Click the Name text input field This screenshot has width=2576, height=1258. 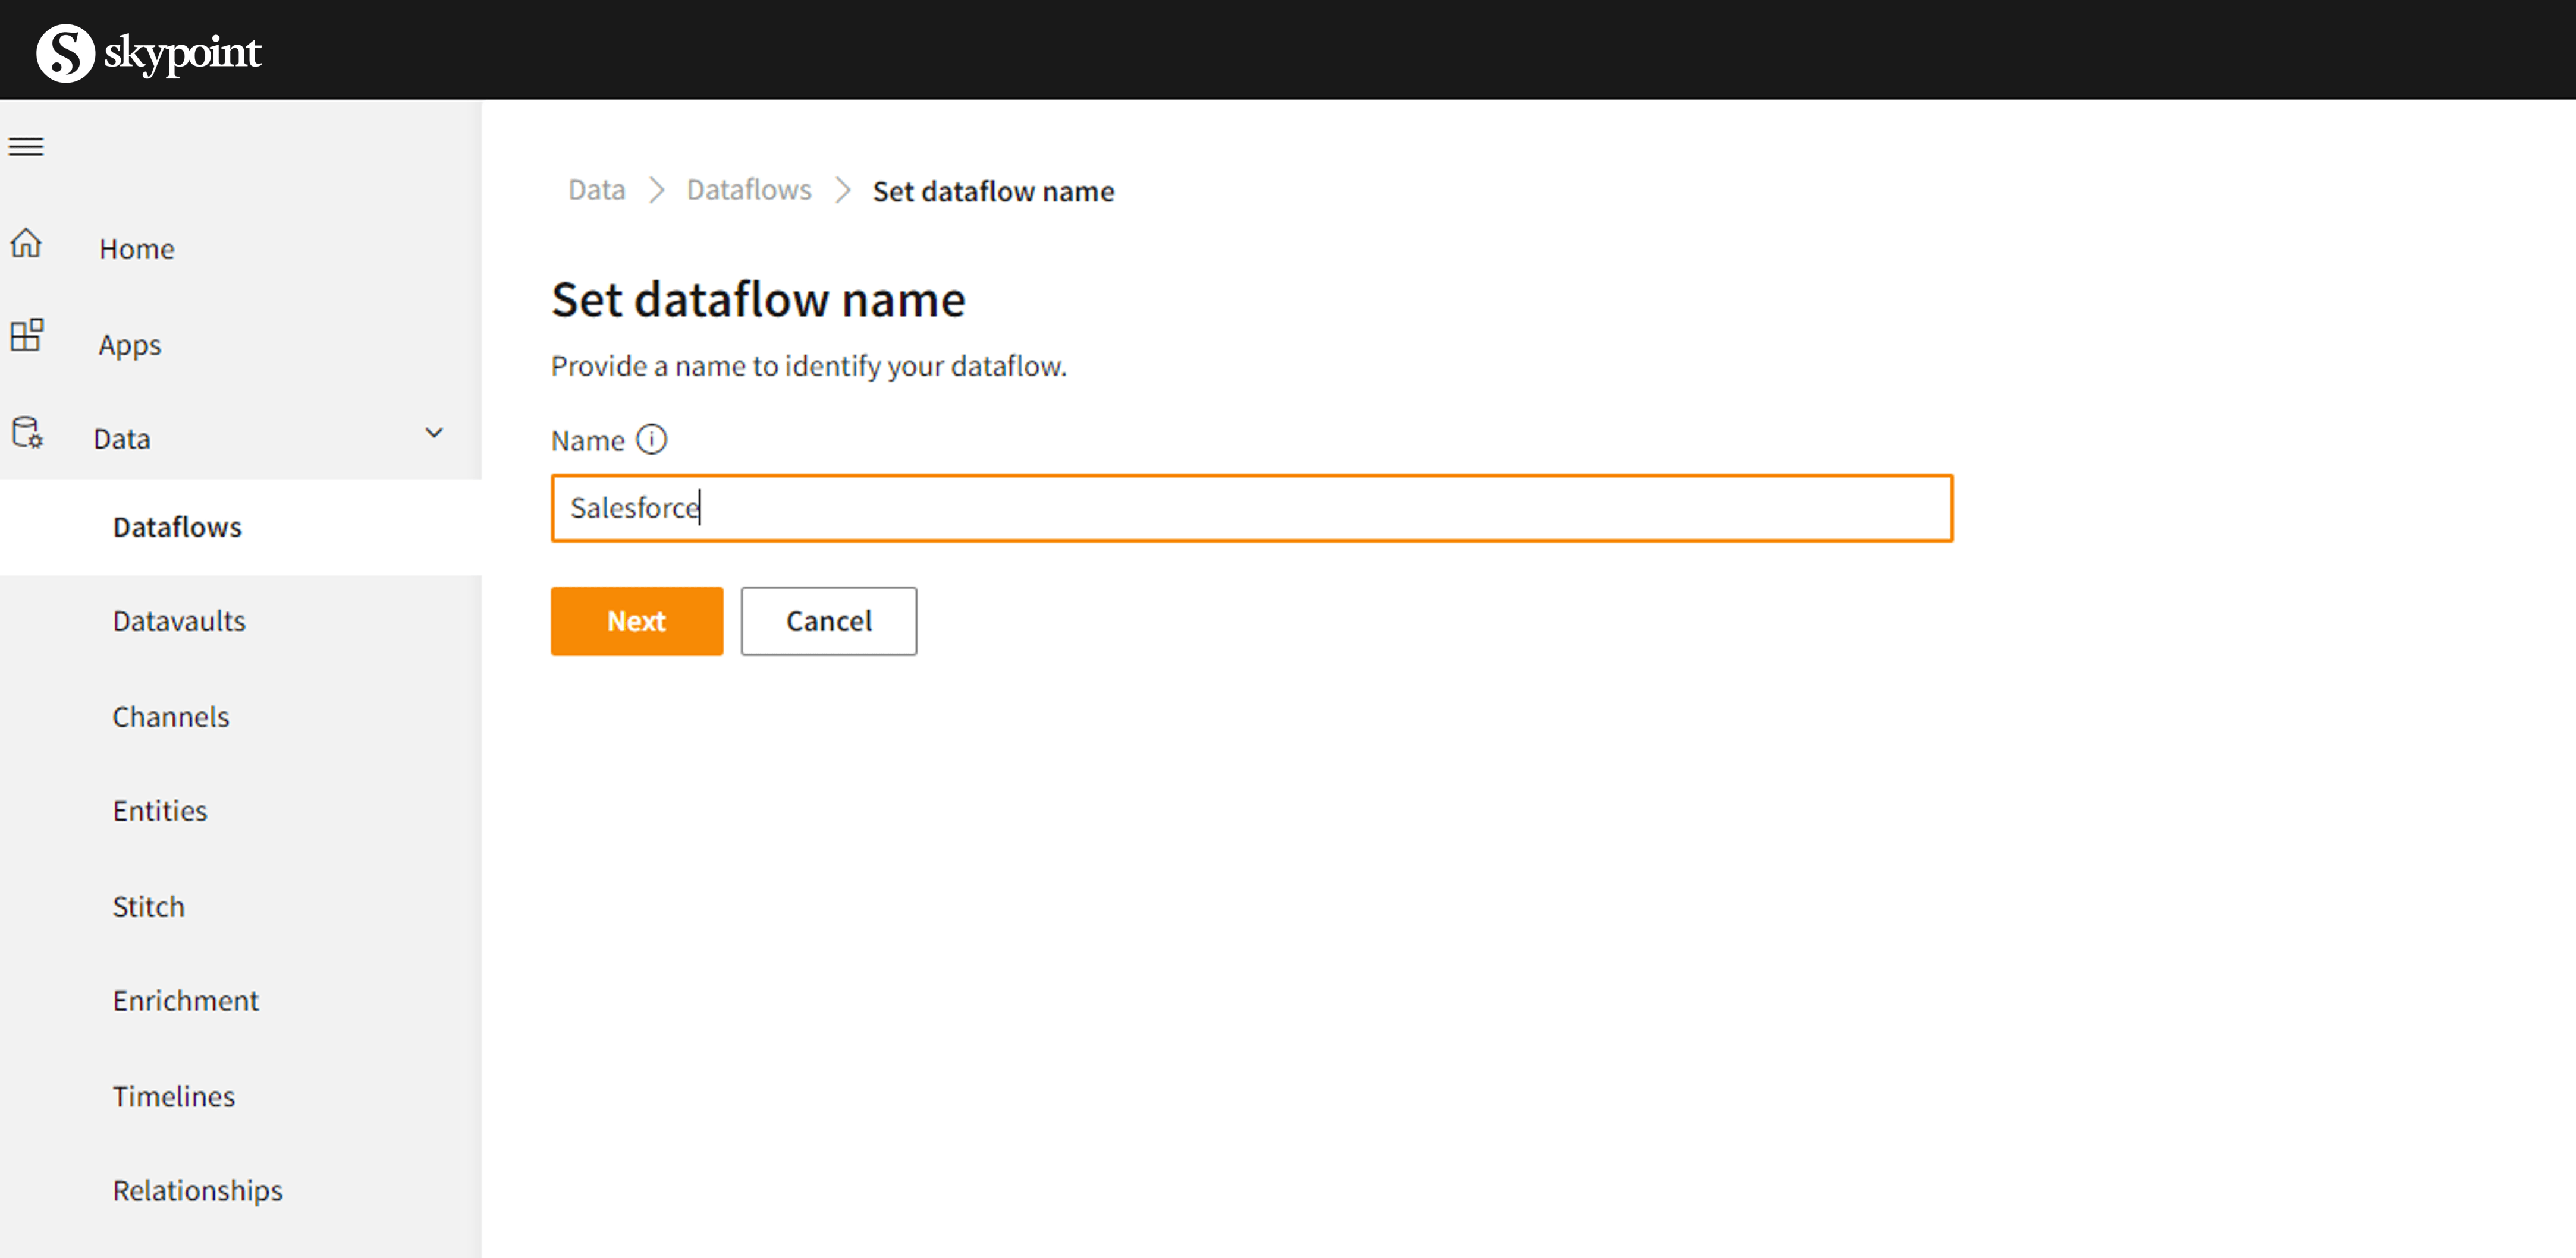point(1250,507)
